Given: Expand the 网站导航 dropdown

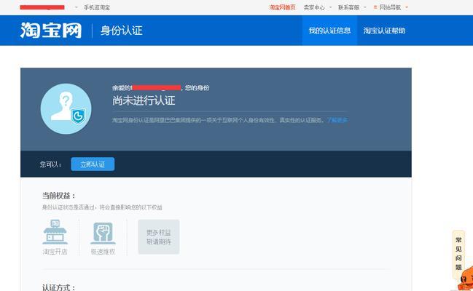Looking at the screenshot, I should click(391, 7).
